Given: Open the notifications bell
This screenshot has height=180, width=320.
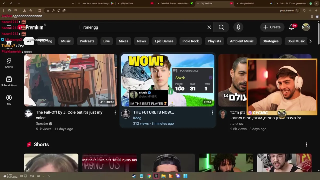Looking at the screenshot, I should coord(292,27).
